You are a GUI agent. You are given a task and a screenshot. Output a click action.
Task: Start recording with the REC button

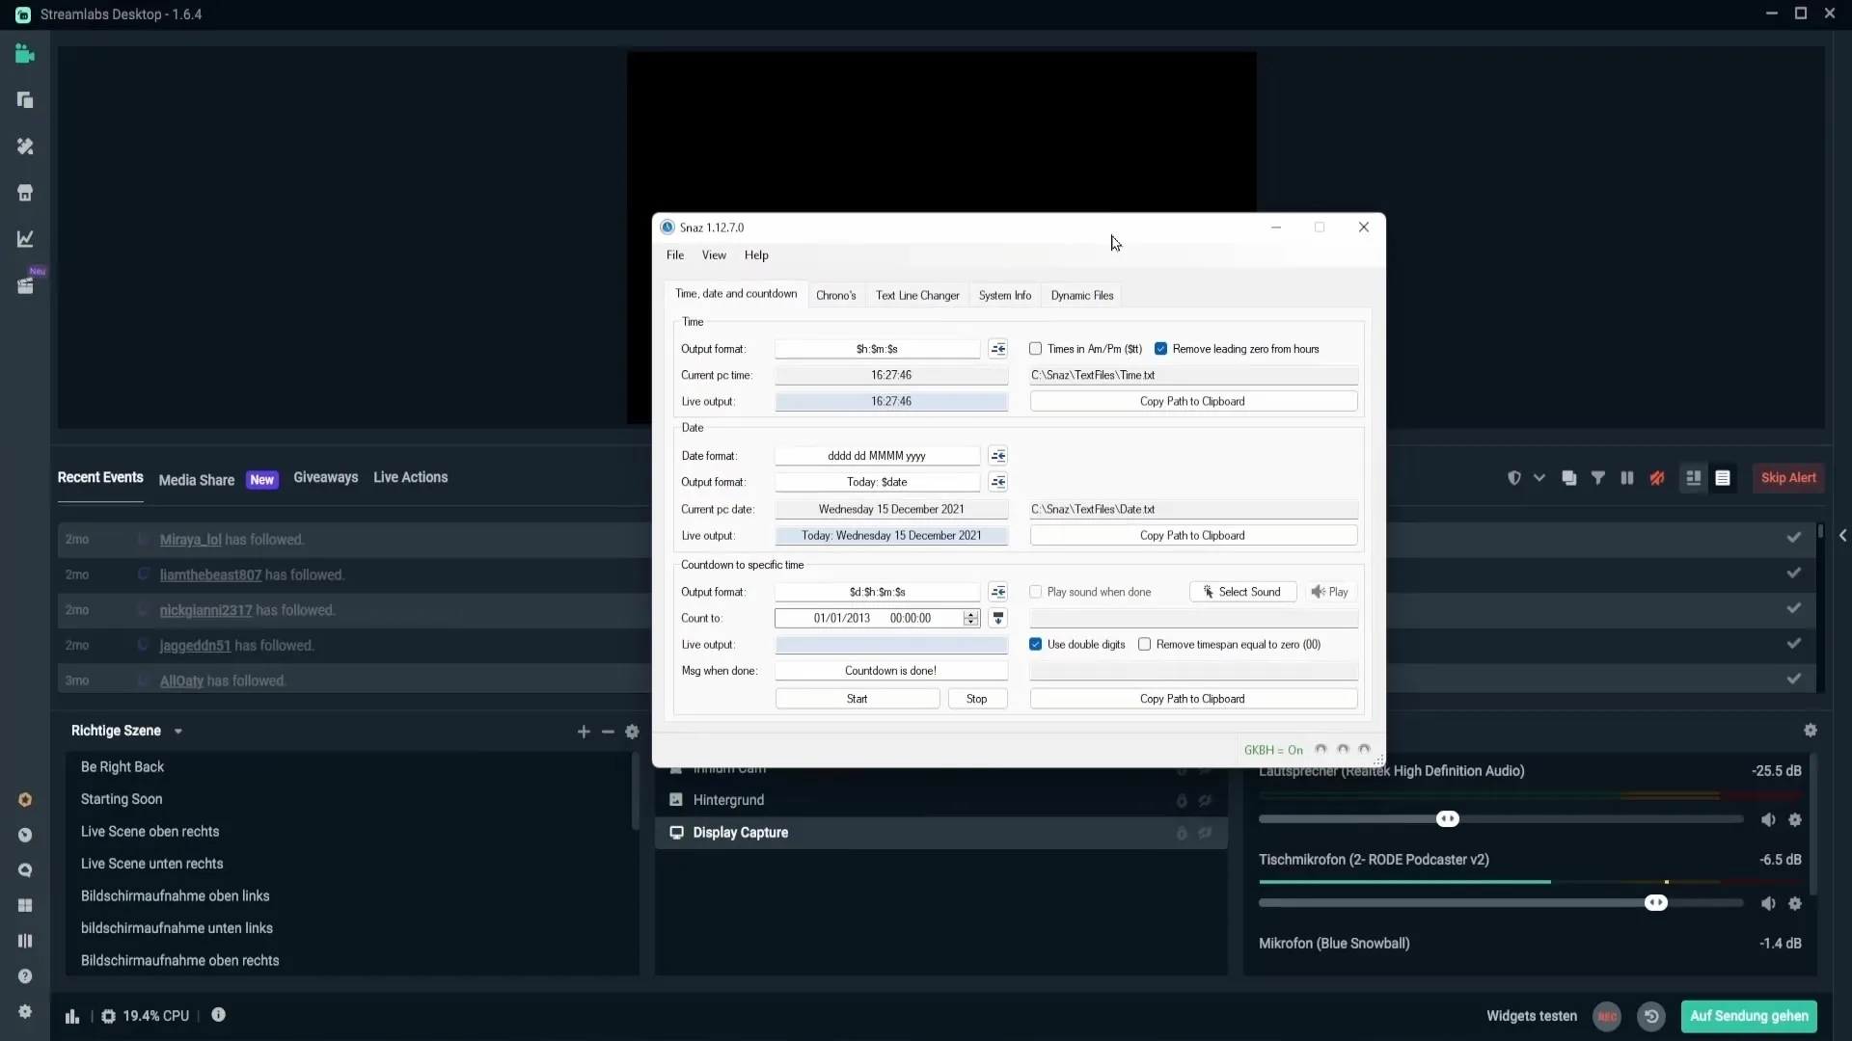tap(1607, 1016)
